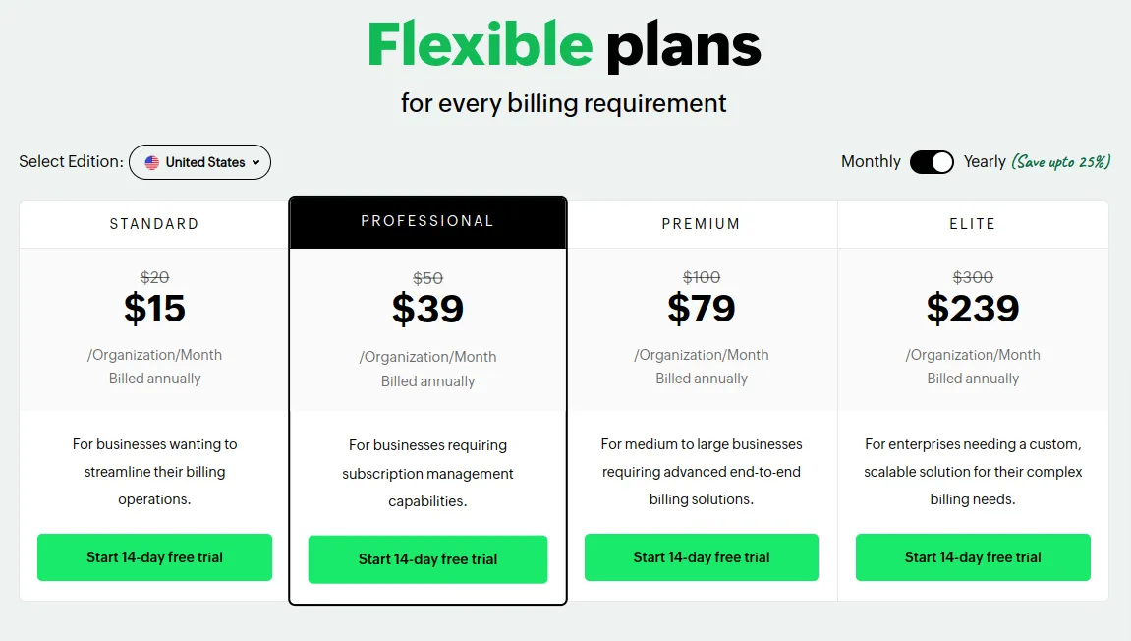Select the ELITE plan header

coord(973,224)
